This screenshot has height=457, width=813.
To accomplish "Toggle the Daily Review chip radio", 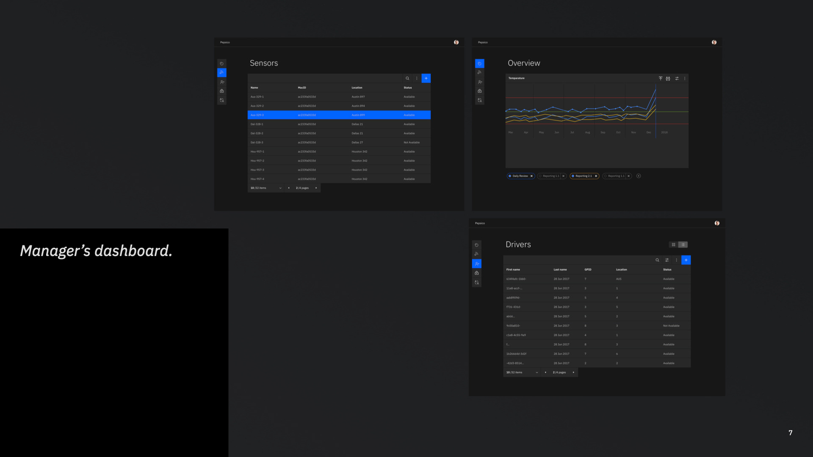I will (510, 176).
